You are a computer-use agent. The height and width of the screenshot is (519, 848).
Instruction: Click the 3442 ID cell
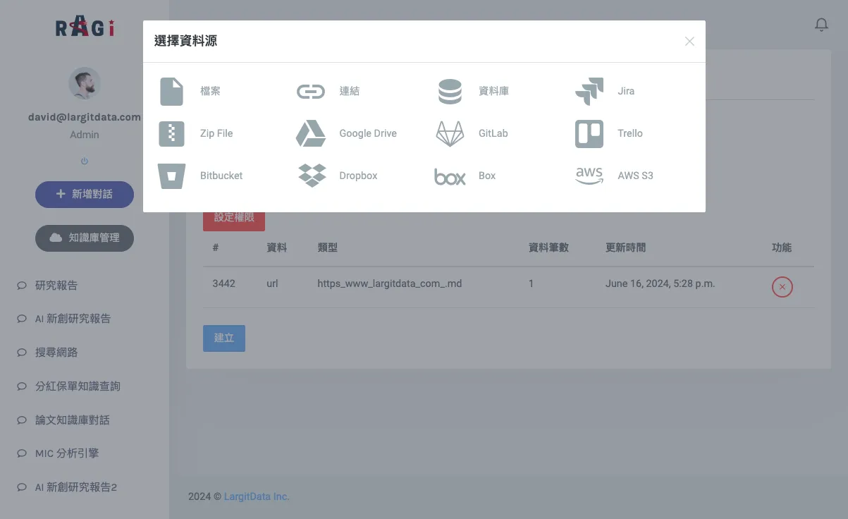point(223,283)
